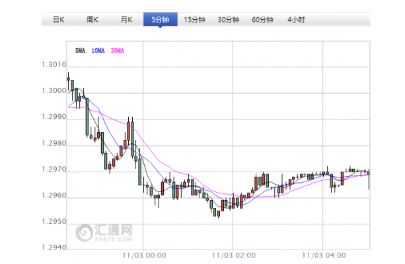Open the 周K weekly chart tab
Image resolution: width=405 pixels, height=264 pixels.
pos(92,20)
